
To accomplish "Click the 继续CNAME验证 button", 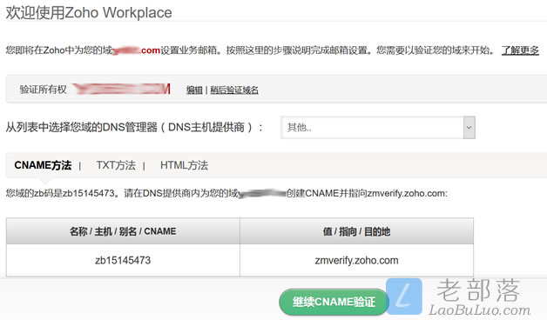I will coord(334,302).
